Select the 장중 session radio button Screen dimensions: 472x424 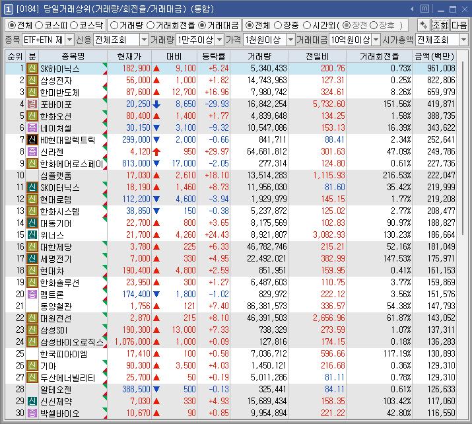click(x=278, y=25)
